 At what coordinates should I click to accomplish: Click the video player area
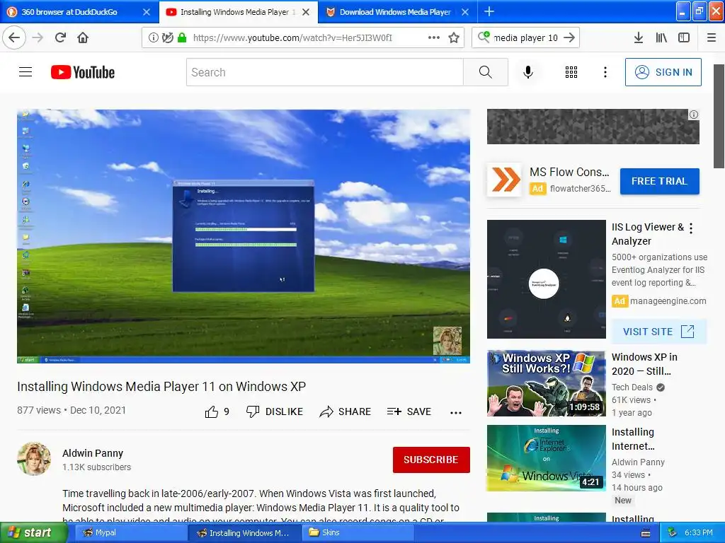coord(244,236)
